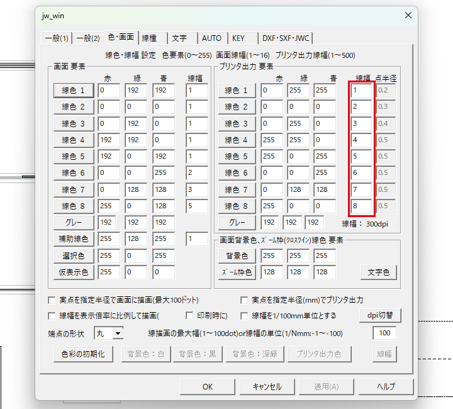Screen dimensions: 453x409
Task: Close the jw_win dialog
Action: click(408, 15)
